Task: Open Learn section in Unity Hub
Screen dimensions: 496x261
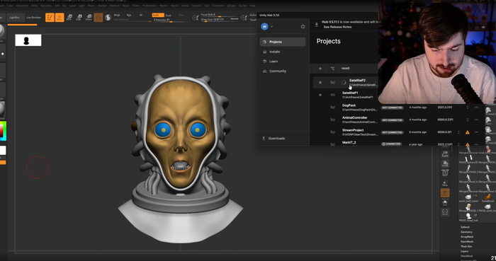Action: 283,62
